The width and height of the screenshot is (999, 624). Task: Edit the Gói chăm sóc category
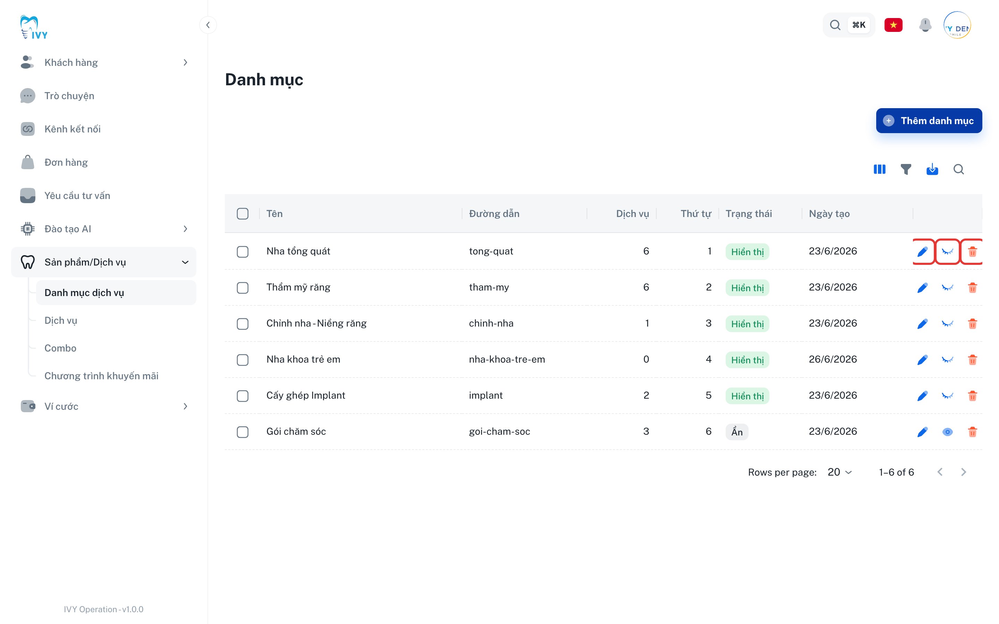pos(923,432)
